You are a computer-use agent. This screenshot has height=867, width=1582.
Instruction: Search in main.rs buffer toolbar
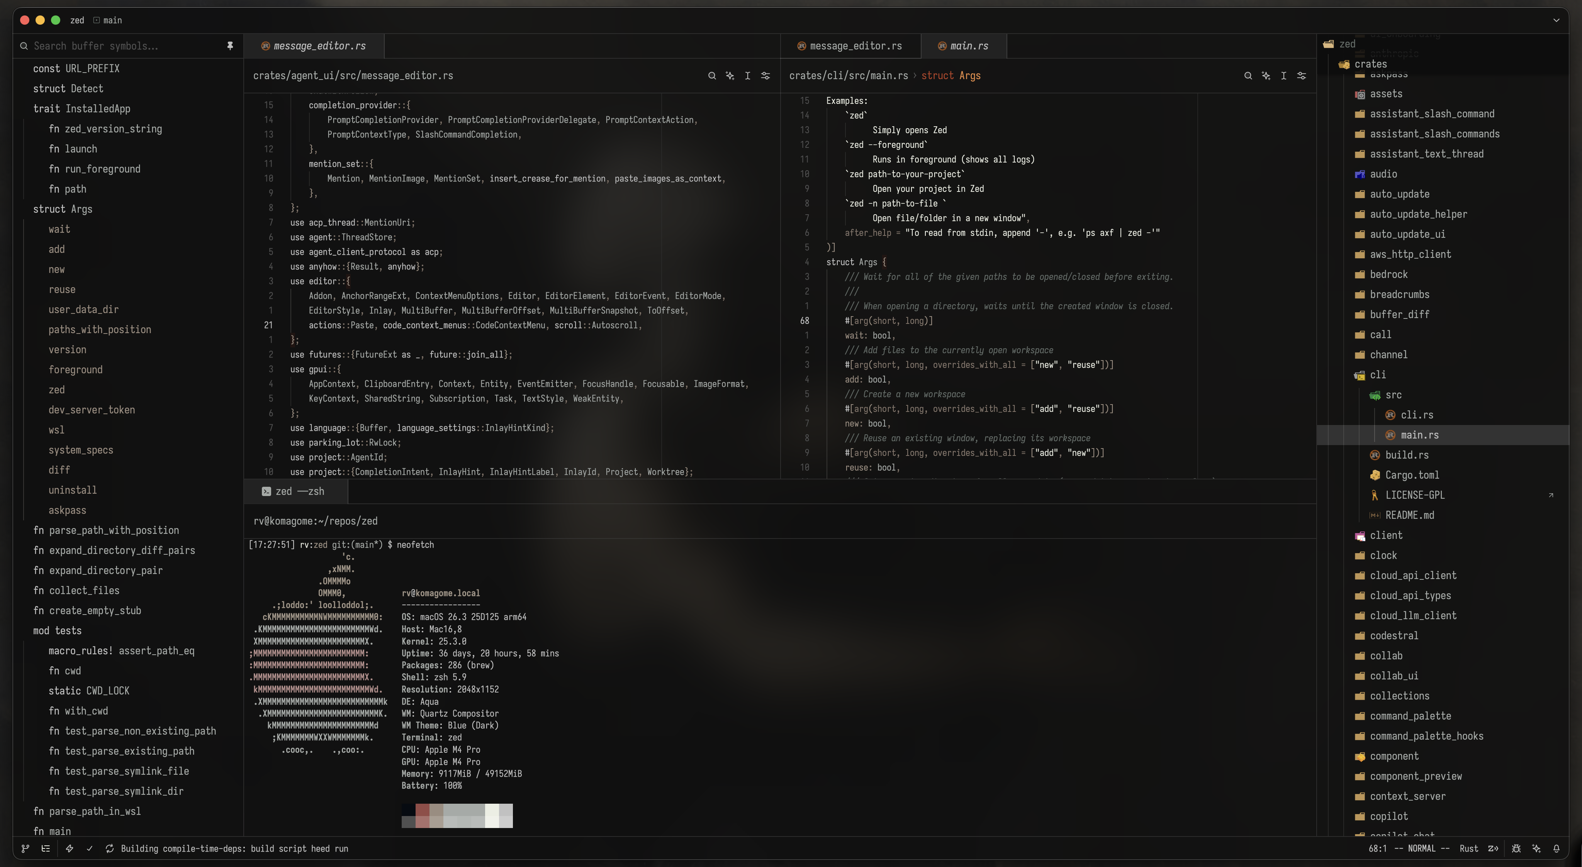pos(1248,76)
